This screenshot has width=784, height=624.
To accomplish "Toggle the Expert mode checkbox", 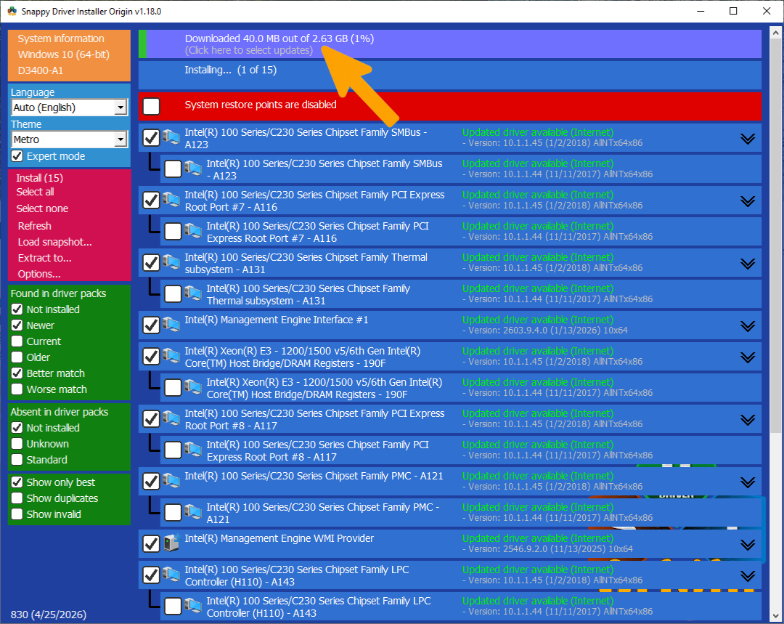I will [17, 156].
